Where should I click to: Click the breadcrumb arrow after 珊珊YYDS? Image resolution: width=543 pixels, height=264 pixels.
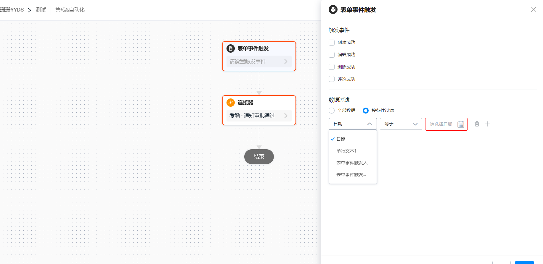point(30,10)
